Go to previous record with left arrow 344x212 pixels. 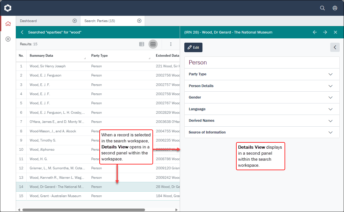pos(315,32)
